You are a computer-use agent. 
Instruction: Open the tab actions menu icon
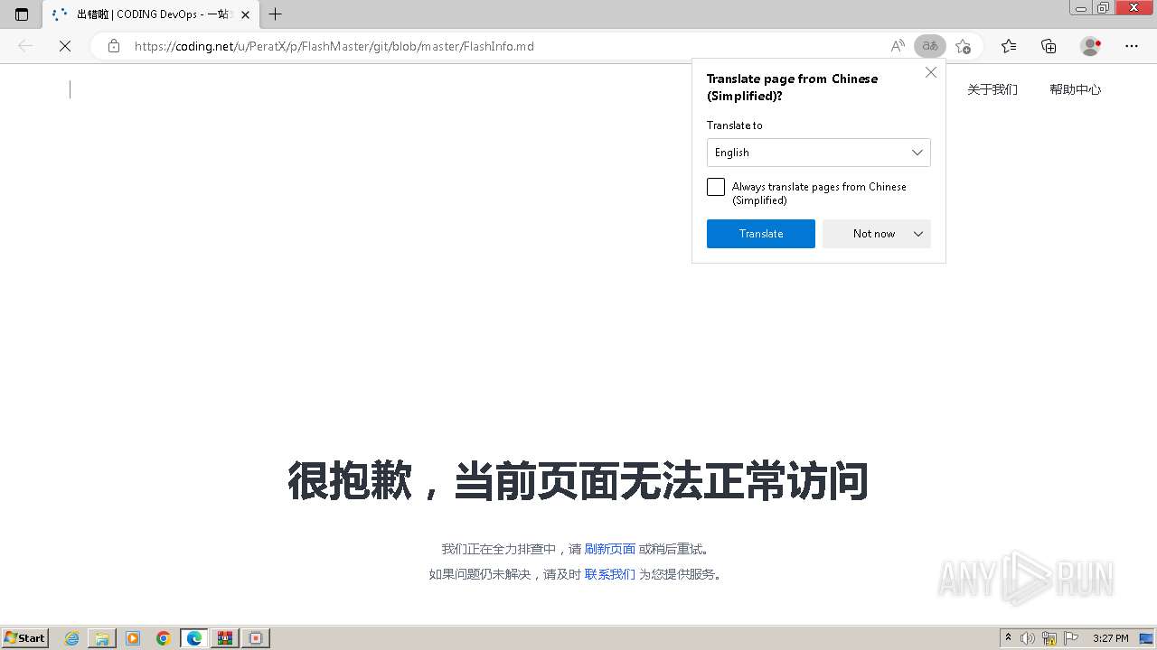[22, 14]
